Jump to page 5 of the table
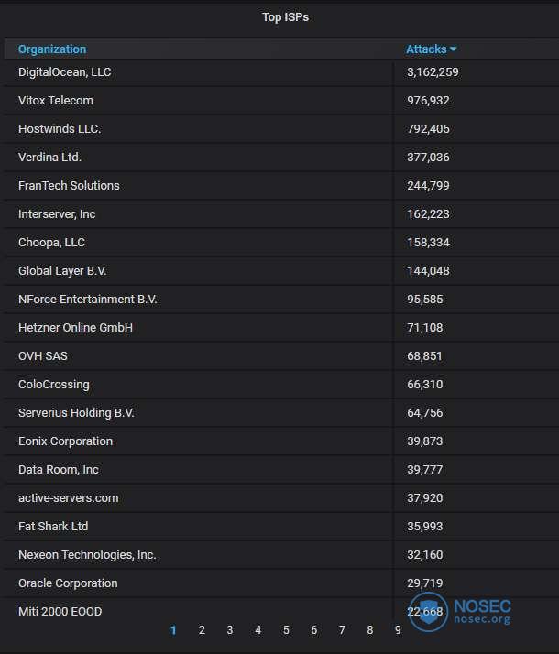559x654 pixels. [x=286, y=630]
